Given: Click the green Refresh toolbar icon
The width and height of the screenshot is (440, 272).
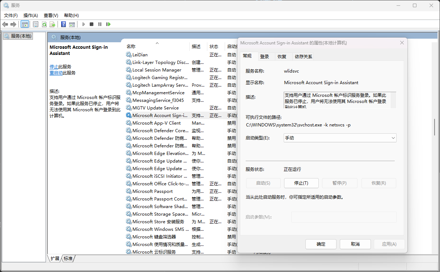Looking at the screenshot, I should pos(44,24).
